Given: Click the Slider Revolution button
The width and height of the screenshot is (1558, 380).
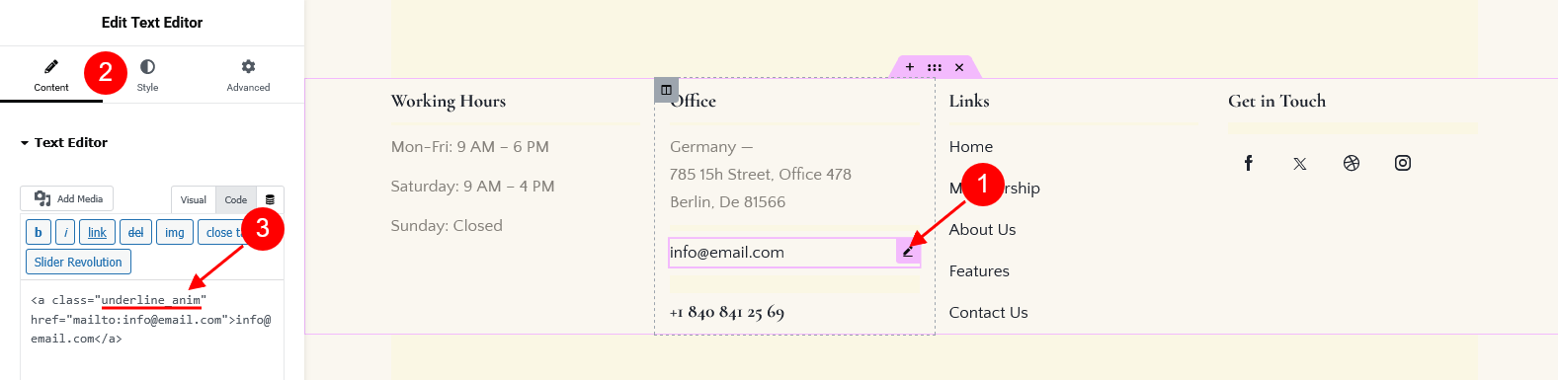Looking at the screenshot, I should point(78,262).
